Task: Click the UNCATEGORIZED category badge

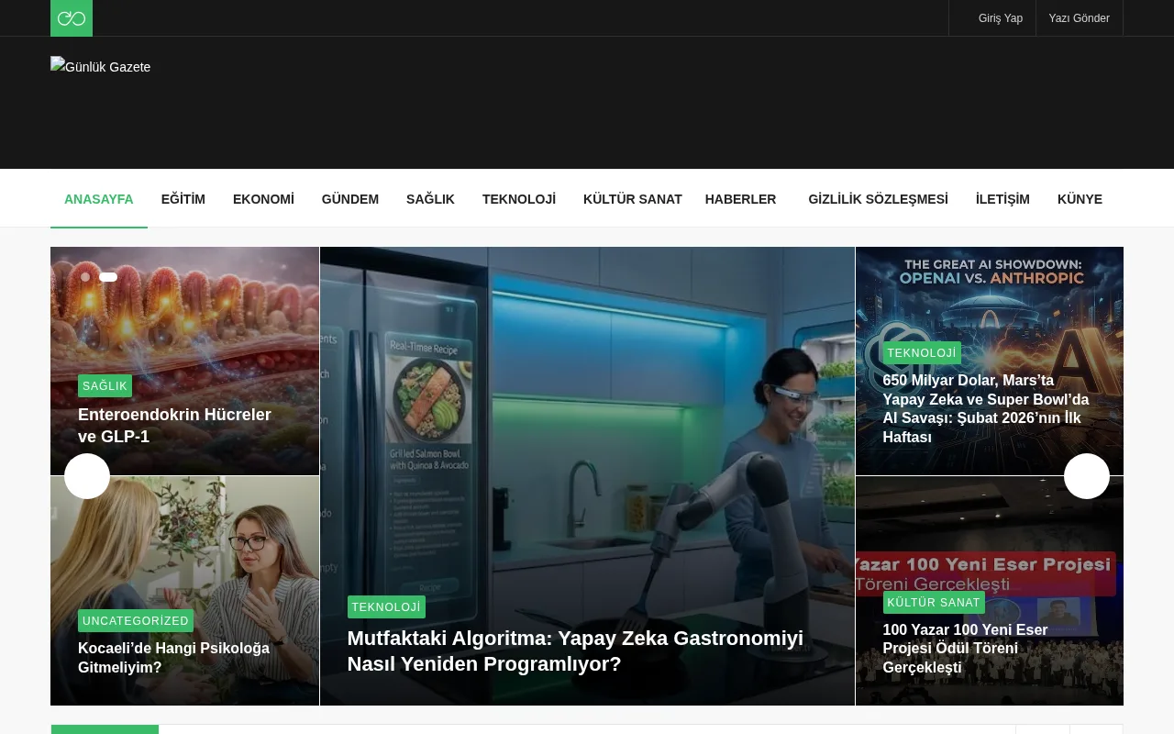Action: pyautogui.click(x=136, y=621)
